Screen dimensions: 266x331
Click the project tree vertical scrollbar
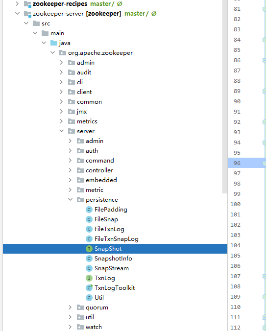[225, 96]
